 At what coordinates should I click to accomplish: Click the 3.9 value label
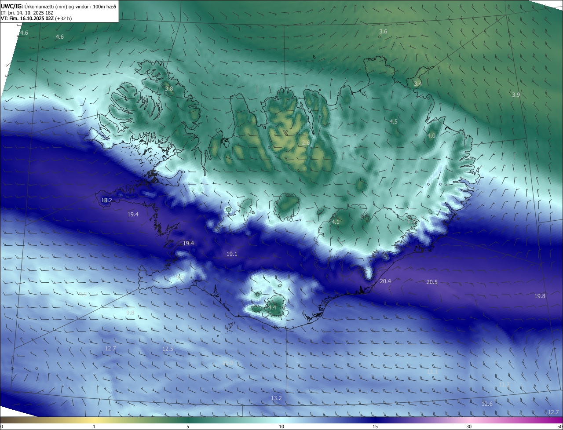[516, 95]
